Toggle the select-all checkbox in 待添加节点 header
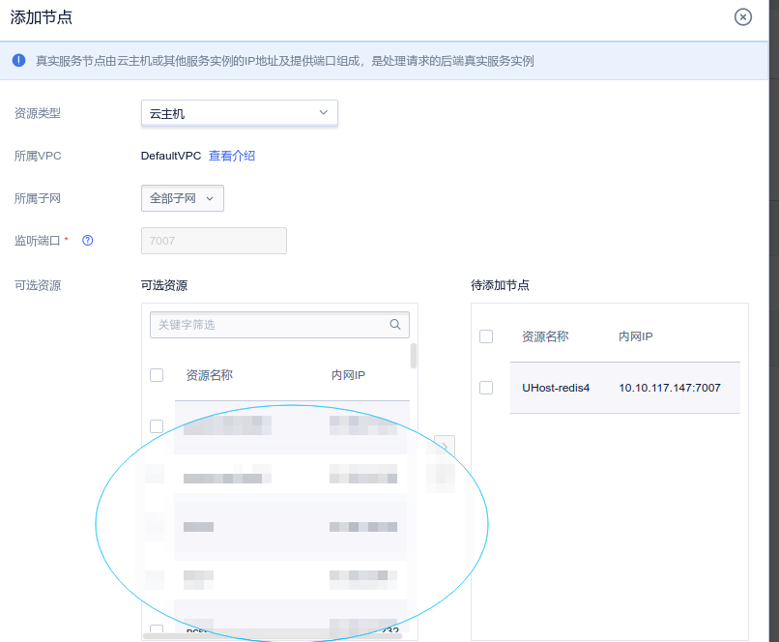This screenshot has height=642, width=779. point(486,336)
